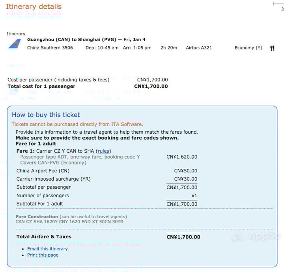Click the Total Airfare & Taxes amount
284x272 pixels.
coord(183,237)
